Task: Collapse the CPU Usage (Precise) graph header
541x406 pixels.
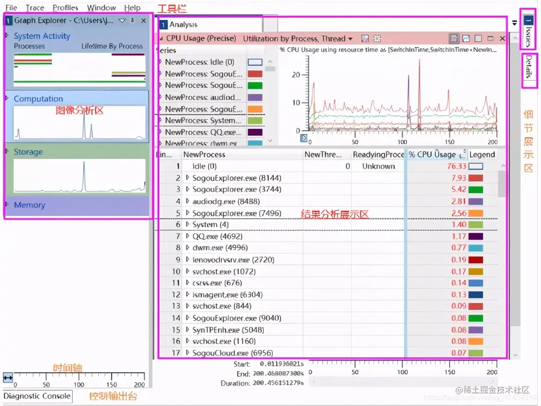Action: pos(161,38)
